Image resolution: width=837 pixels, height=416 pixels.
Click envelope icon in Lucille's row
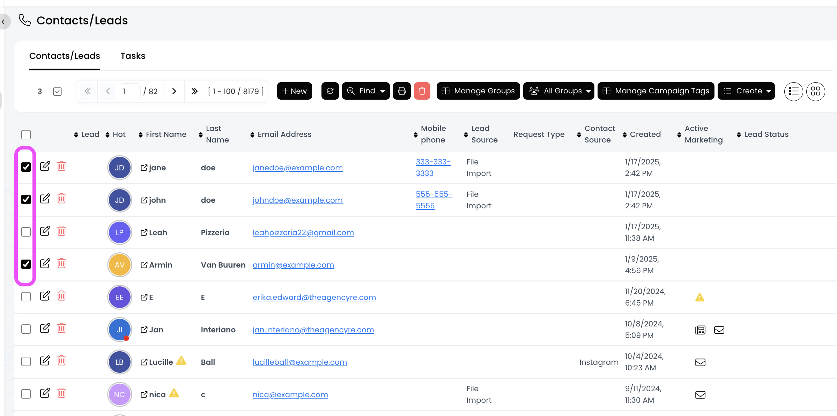[x=700, y=362]
